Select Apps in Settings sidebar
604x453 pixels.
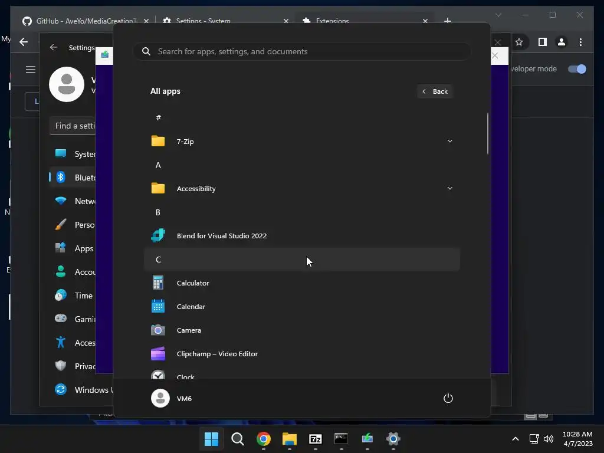point(73,248)
